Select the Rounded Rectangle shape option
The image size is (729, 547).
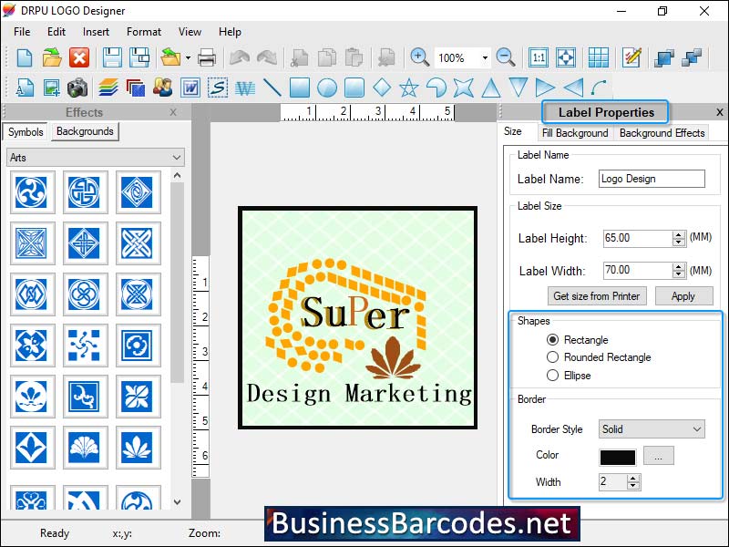tap(553, 357)
